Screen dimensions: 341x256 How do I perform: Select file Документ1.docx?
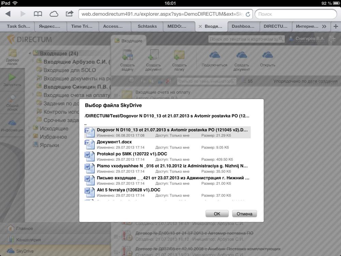pyautogui.click(x=167, y=144)
